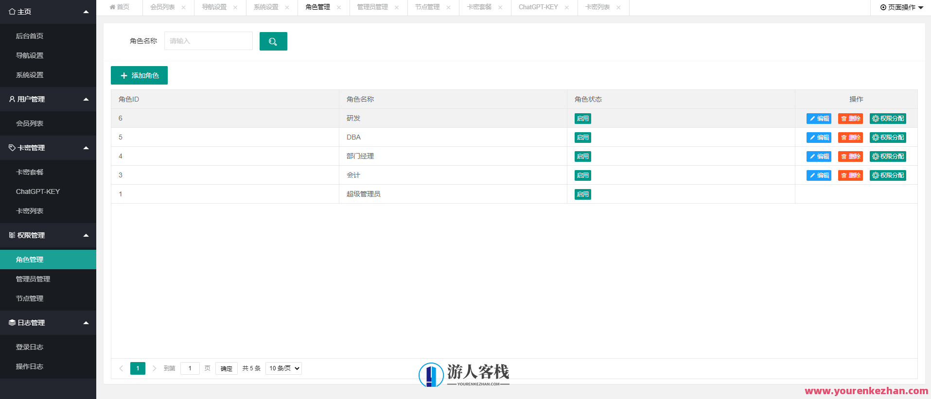Collapse the 卡密管理 sidebar section
The height and width of the screenshot is (399, 931).
tap(86, 148)
